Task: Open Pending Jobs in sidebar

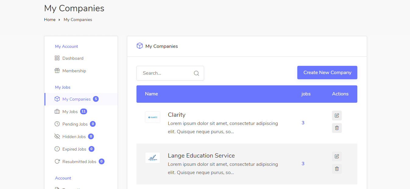Action: [x=75, y=124]
